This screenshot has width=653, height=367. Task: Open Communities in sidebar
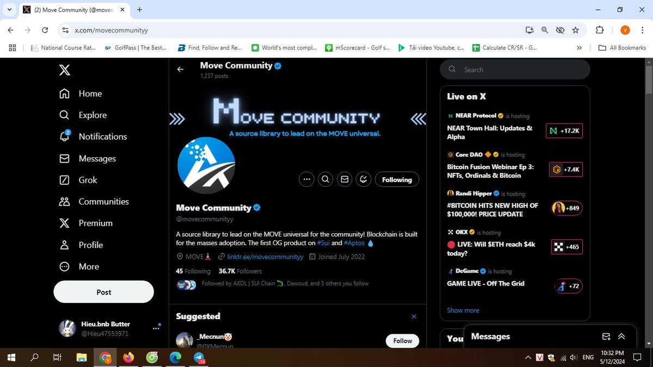94,202
